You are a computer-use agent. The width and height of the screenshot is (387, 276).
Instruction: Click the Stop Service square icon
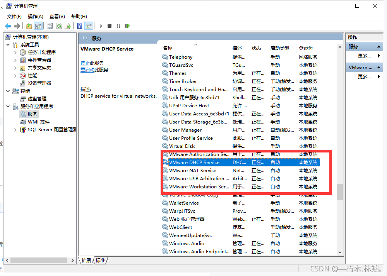point(110,26)
